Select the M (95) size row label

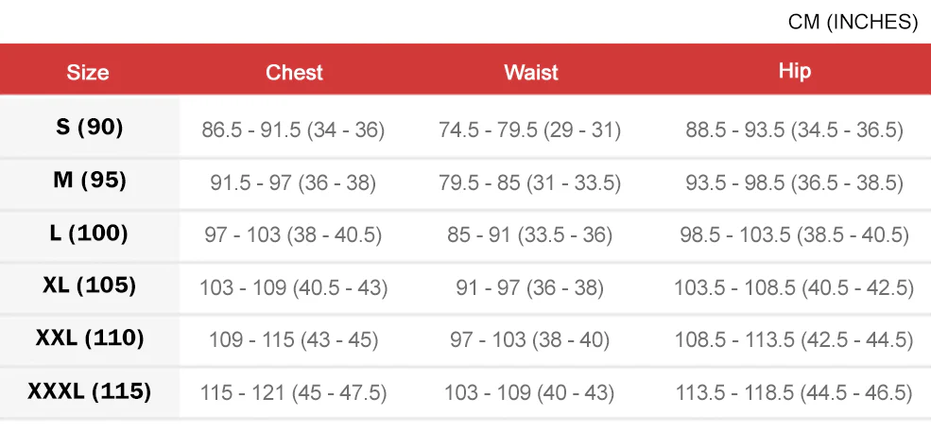point(90,180)
